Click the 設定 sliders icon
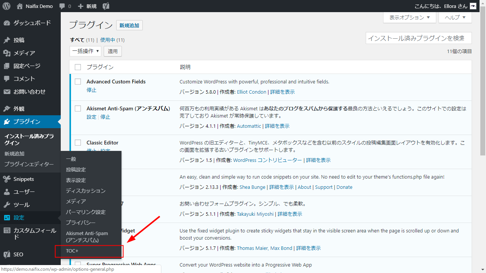Image resolution: width=486 pixels, height=273 pixels. click(7, 218)
